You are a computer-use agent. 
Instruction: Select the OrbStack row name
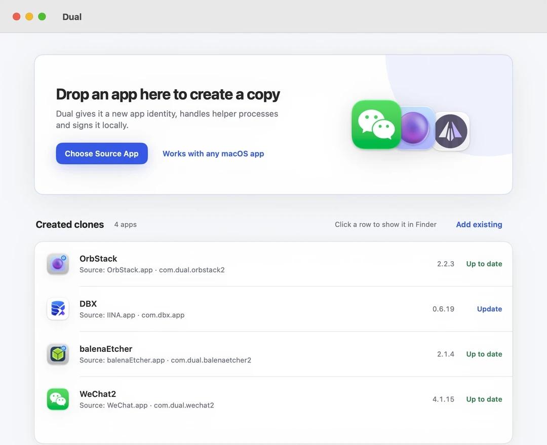point(98,259)
